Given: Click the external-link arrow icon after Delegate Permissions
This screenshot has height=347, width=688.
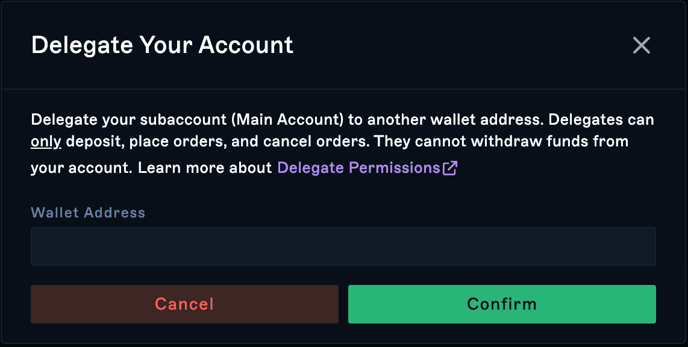Looking at the screenshot, I should pos(450,168).
